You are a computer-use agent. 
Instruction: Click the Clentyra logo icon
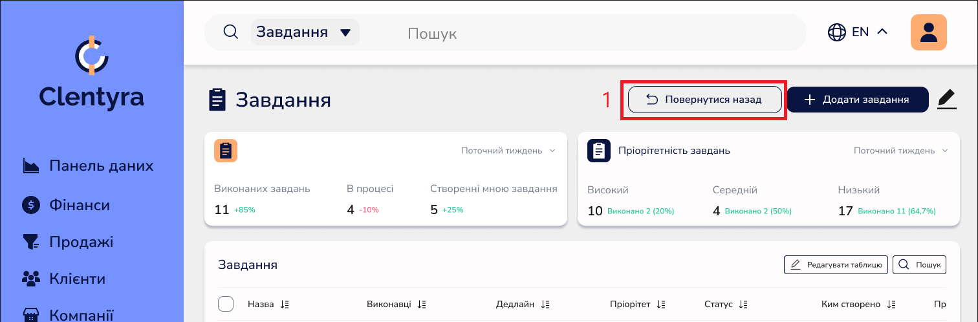click(x=91, y=56)
